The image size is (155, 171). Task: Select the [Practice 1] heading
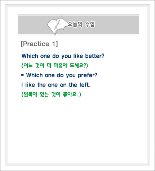pos(39,44)
